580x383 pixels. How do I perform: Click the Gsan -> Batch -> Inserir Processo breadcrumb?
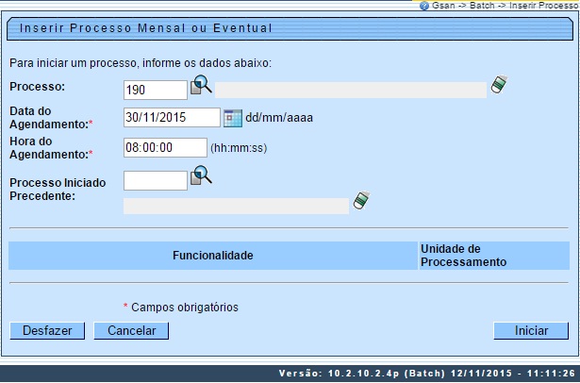tap(505, 6)
